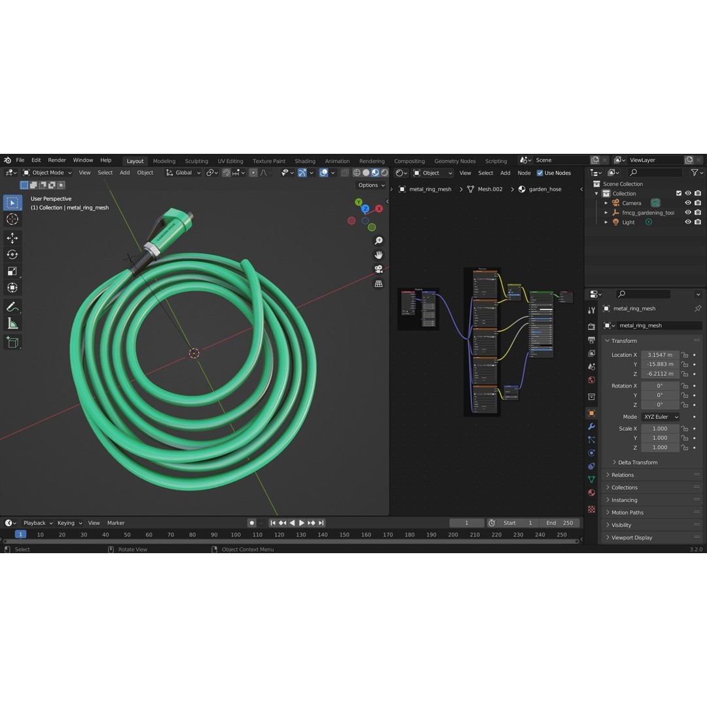Play the animation forward
This screenshot has height=707, width=707.
[302, 523]
